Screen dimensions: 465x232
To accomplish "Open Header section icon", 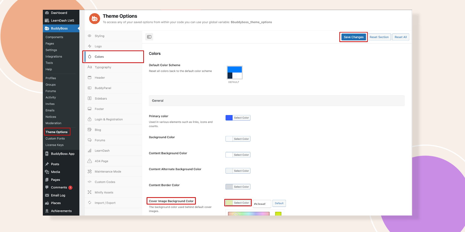I will (90, 78).
